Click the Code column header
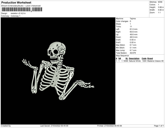This screenshot has width=165, height=128. [144, 58]
